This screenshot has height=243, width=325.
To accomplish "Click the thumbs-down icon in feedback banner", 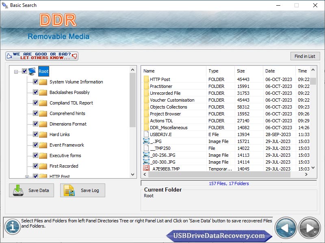I will click(x=75, y=56).
